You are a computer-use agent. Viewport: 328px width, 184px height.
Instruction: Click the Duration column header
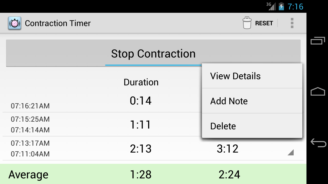(x=141, y=82)
